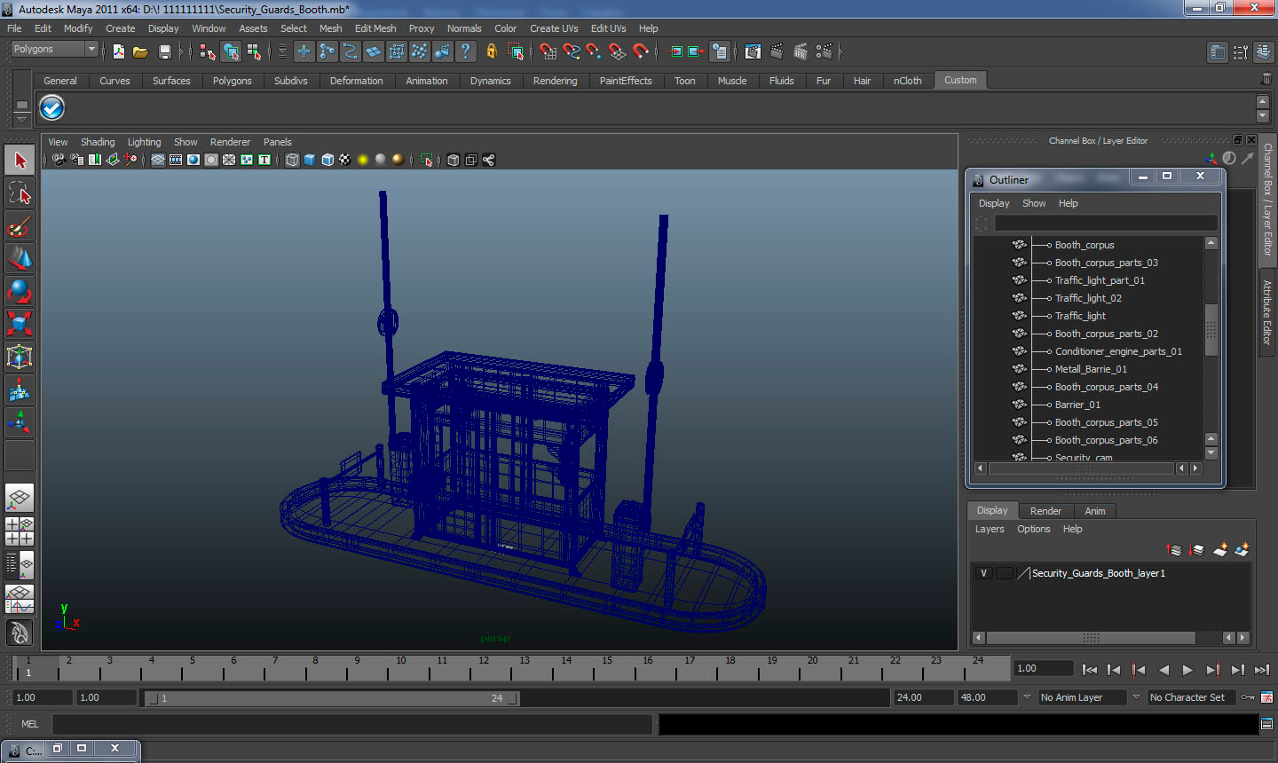Select Traffic_light_02 in the Outliner

(1088, 298)
